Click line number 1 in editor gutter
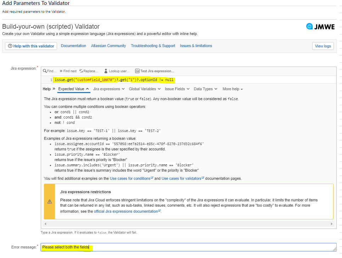The width and height of the screenshot is (342, 258). click(51, 80)
